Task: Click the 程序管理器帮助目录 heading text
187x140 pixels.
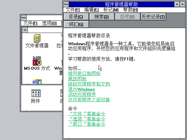Action: pos(89,36)
